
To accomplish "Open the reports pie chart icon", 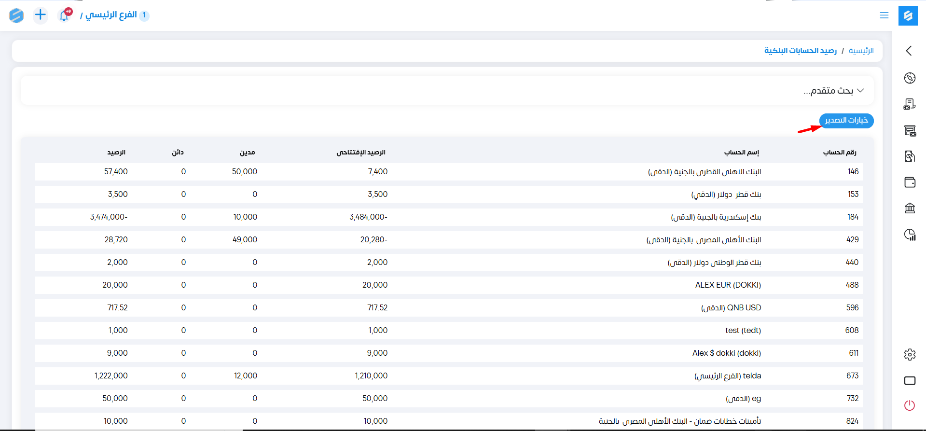I will tap(910, 235).
